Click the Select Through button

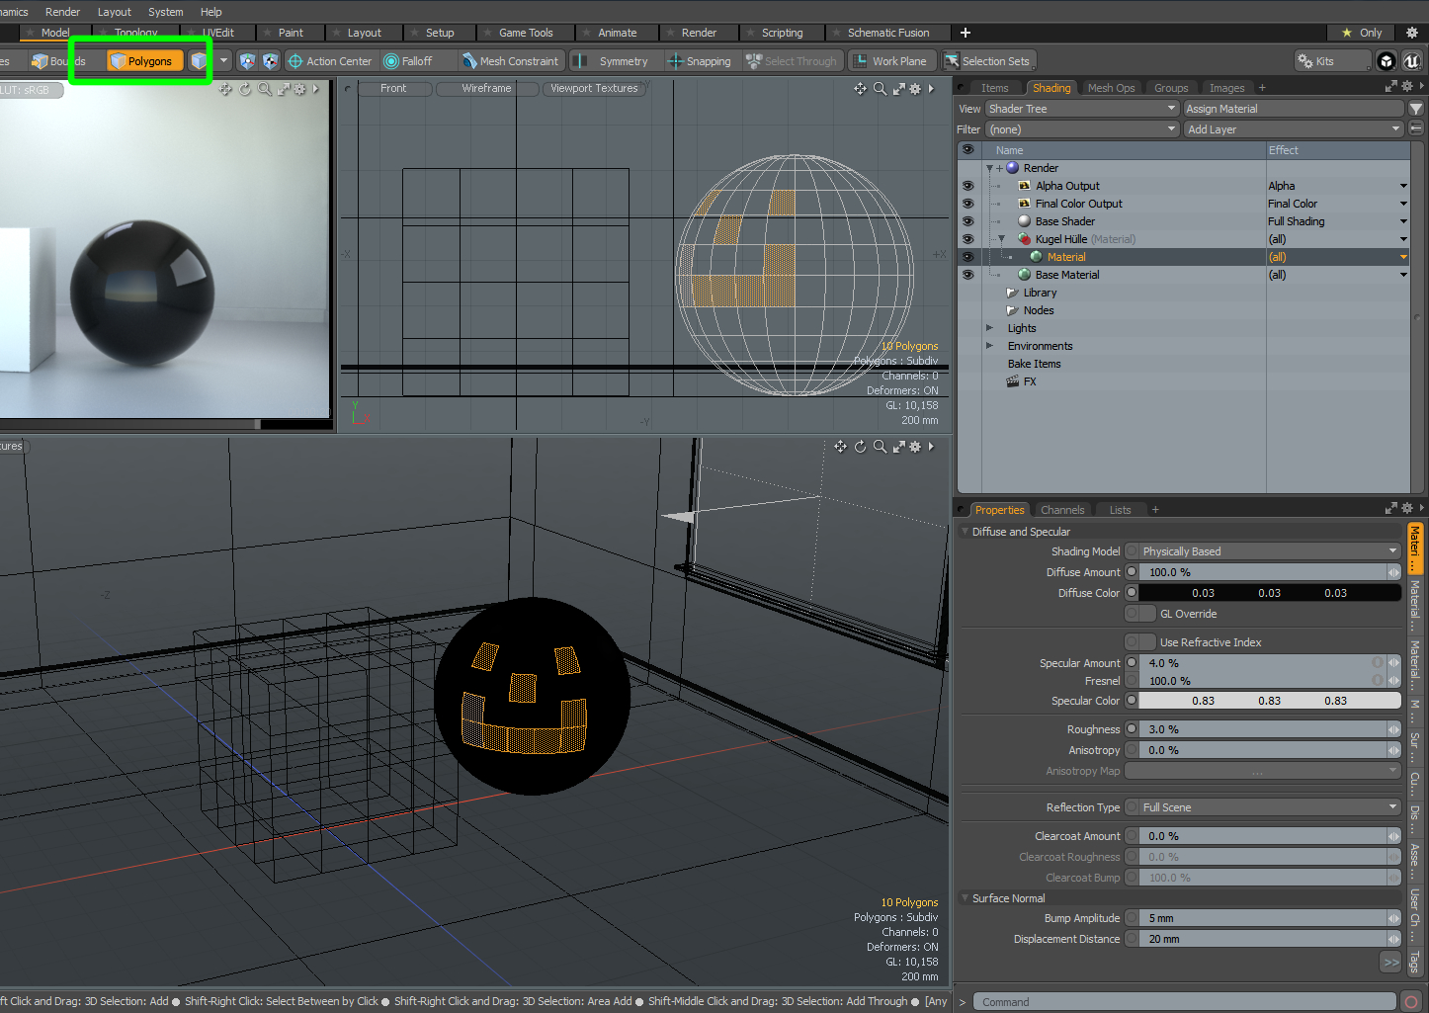click(x=793, y=61)
